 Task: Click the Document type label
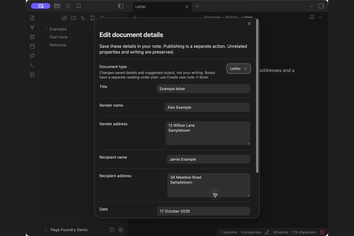coord(113,67)
